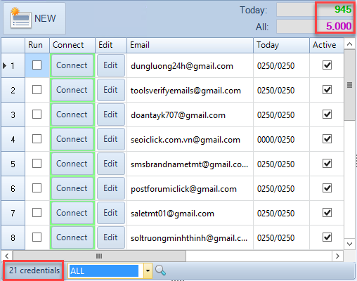Check Run box for dungluong24h@gmail.com
This screenshot has width=357, height=281.
click(x=37, y=65)
